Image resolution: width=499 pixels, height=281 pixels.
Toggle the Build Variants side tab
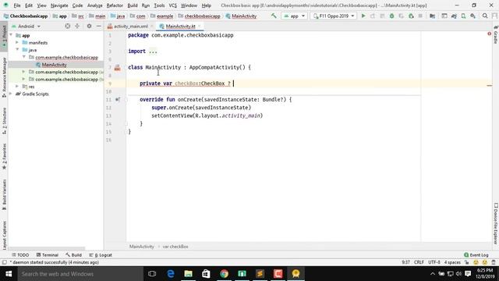pyautogui.click(x=4, y=194)
